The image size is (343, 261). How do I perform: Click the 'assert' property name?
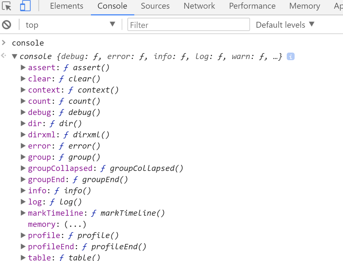pyautogui.click(x=42, y=68)
